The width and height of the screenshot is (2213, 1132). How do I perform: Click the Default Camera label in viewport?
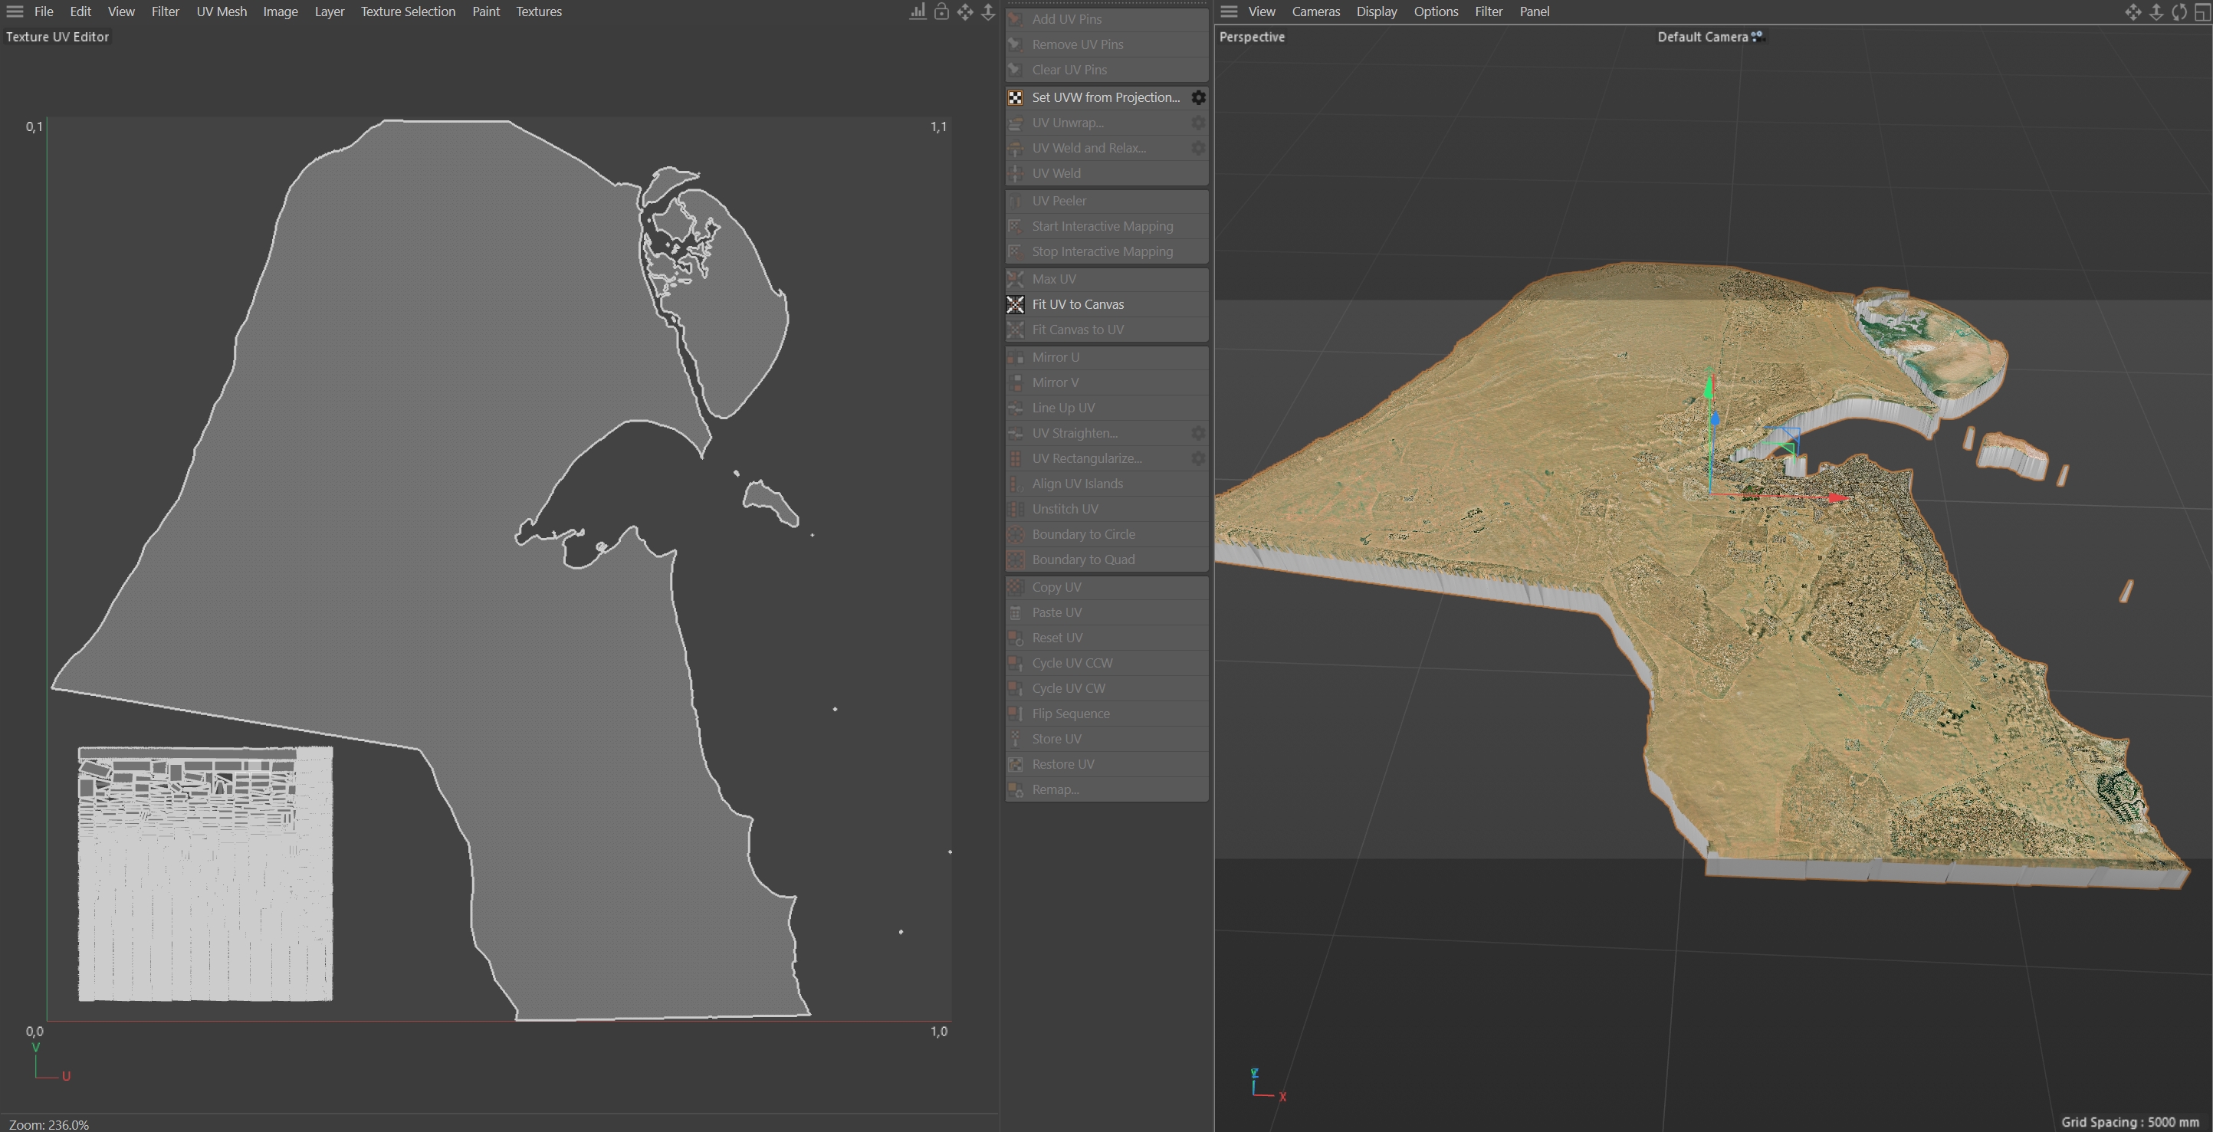click(x=1702, y=37)
